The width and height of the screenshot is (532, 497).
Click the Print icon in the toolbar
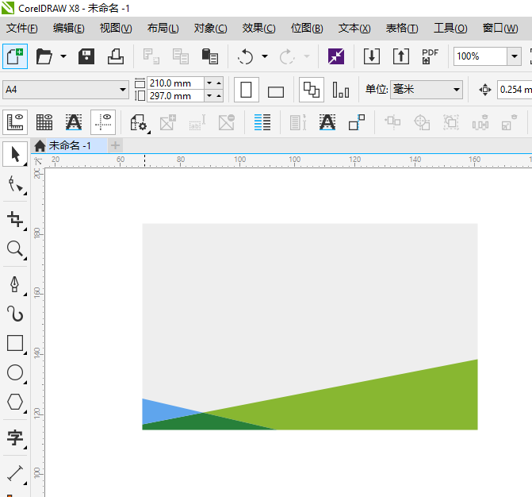click(116, 56)
